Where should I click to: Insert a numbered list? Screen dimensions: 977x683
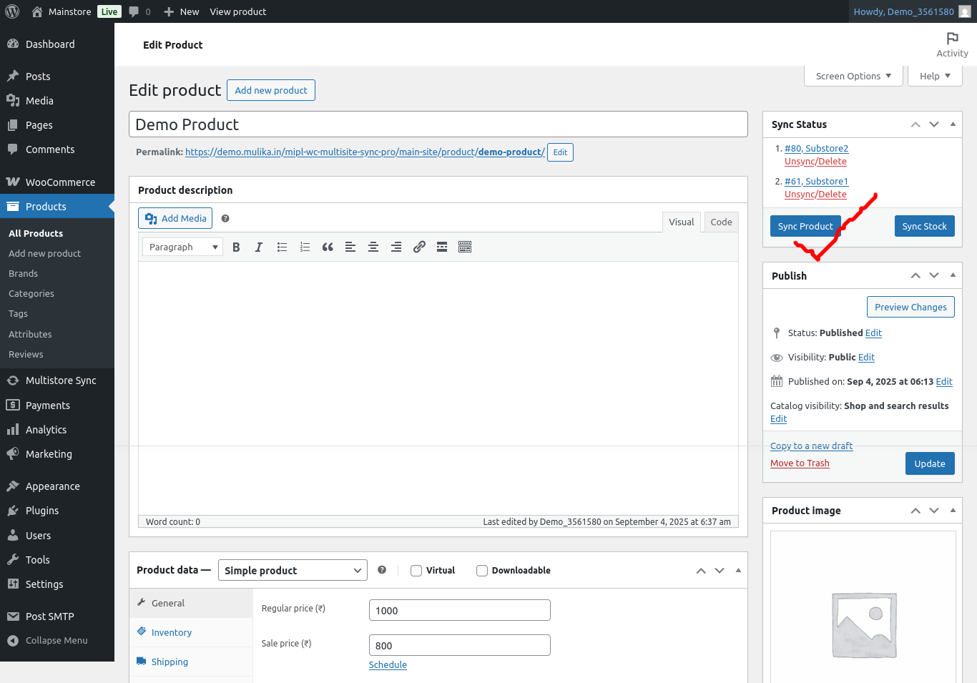[x=305, y=247]
